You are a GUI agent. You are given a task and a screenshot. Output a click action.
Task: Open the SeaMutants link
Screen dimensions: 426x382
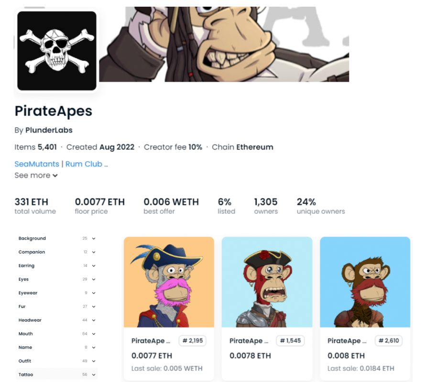click(x=37, y=164)
